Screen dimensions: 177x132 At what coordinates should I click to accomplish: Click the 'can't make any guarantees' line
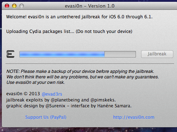point(82,77)
